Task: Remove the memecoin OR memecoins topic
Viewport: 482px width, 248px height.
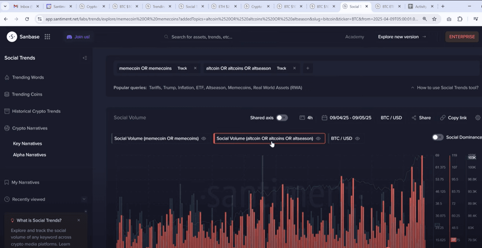Action: [195, 68]
